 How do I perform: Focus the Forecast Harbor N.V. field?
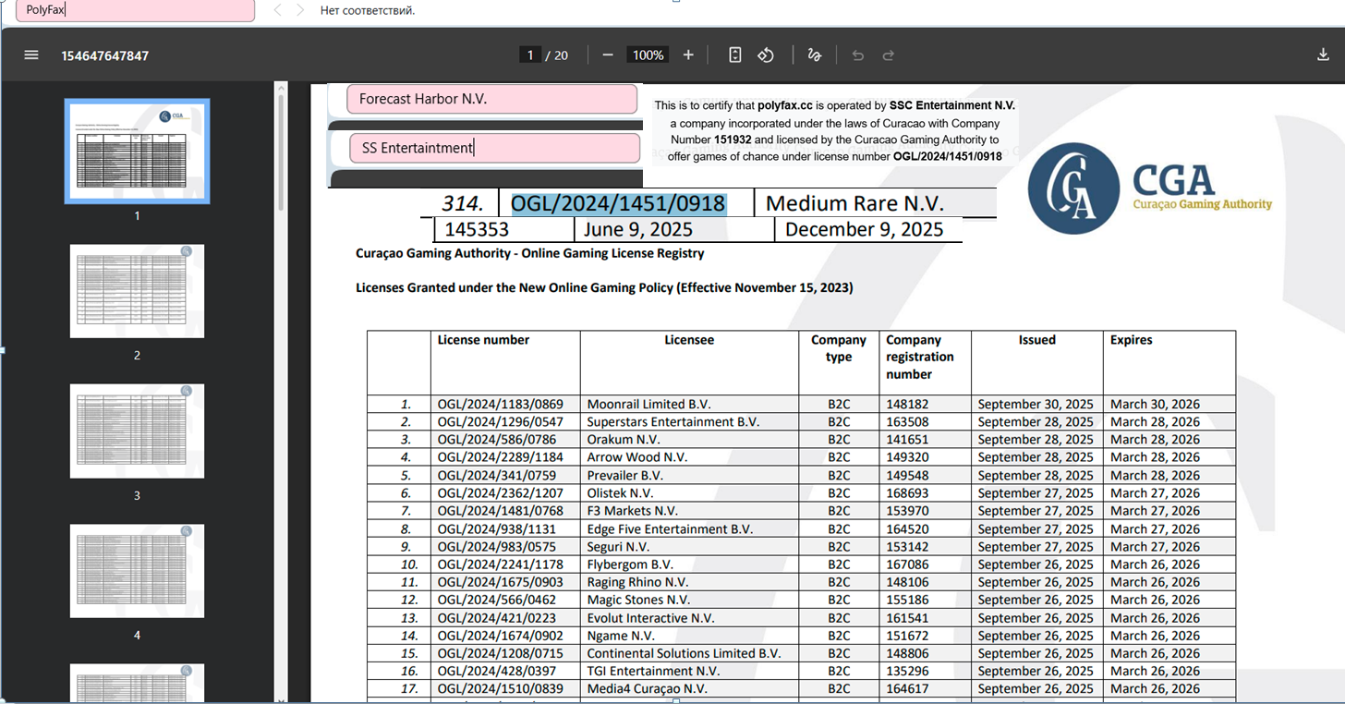point(492,99)
